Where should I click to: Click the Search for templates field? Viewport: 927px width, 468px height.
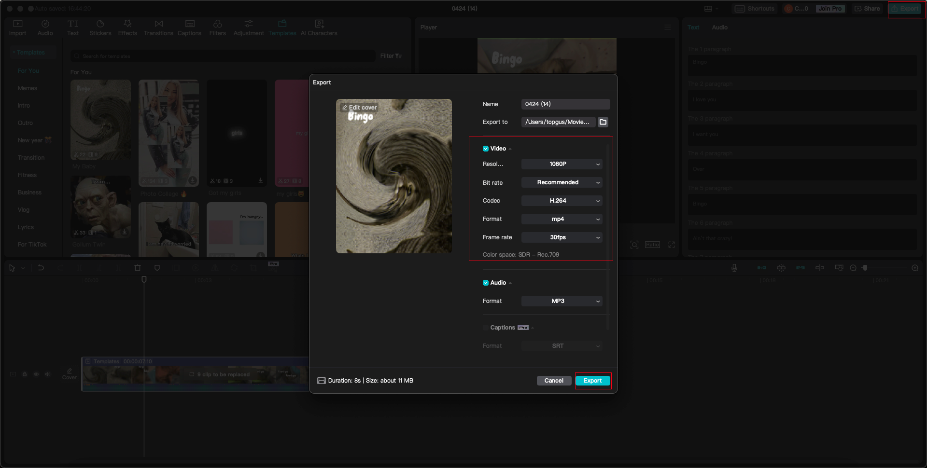pos(223,56)
